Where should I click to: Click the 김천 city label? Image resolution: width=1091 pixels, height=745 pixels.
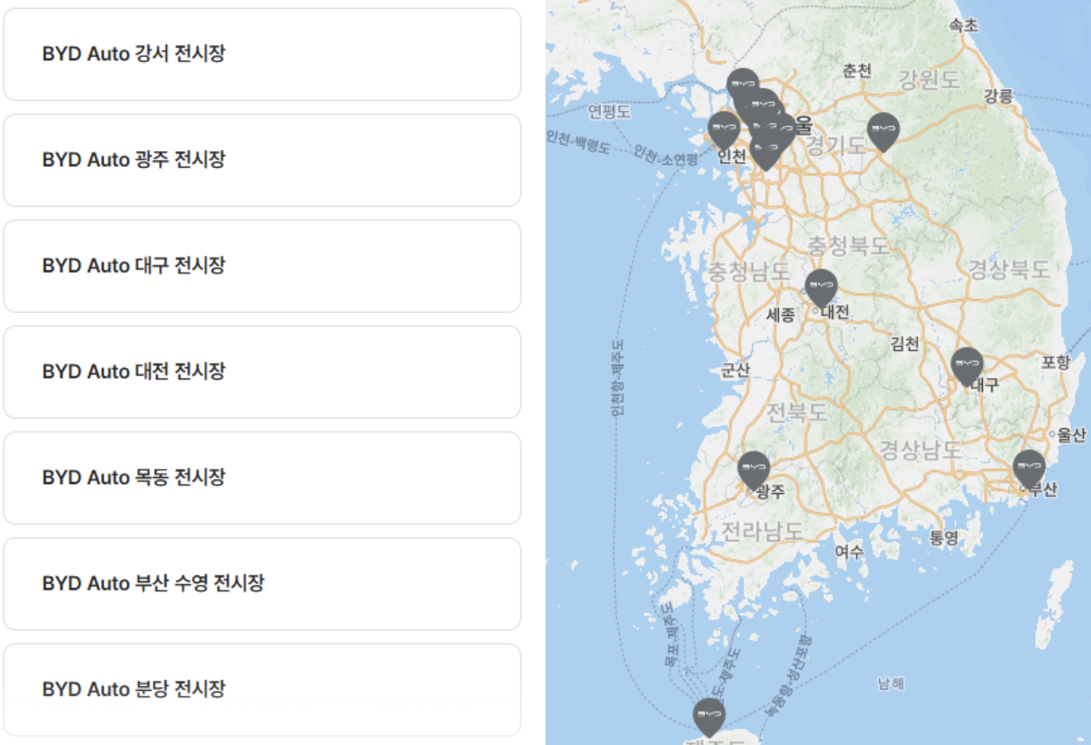[x=905, y=344]
